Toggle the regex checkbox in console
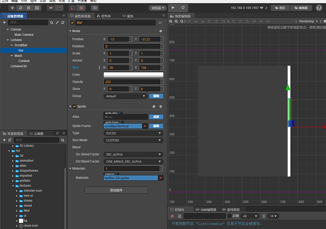 click(229, 216)
